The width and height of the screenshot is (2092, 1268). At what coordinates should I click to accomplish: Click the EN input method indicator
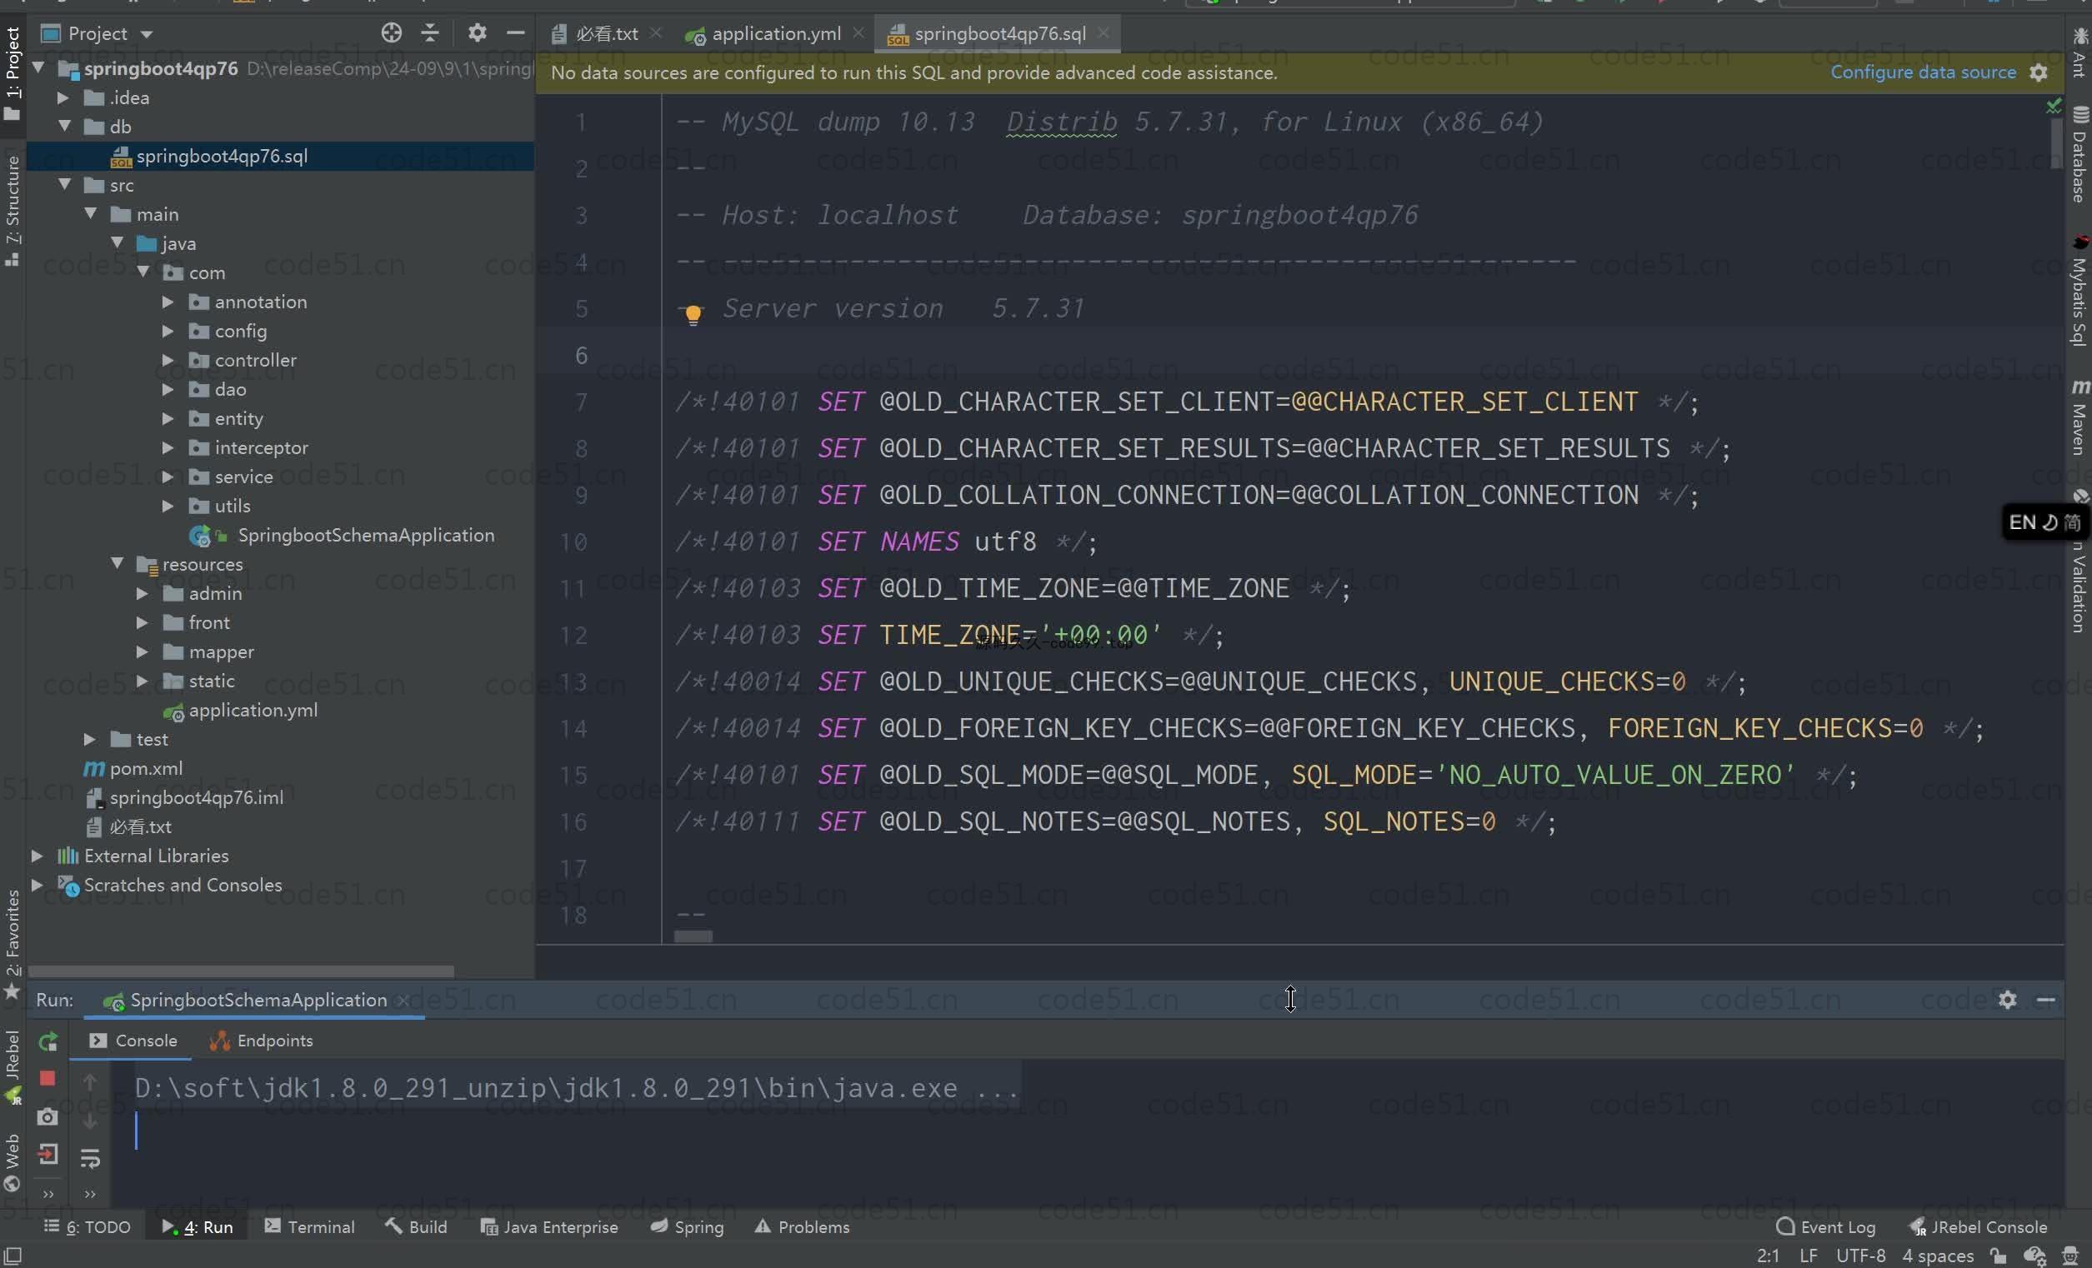2021,523
